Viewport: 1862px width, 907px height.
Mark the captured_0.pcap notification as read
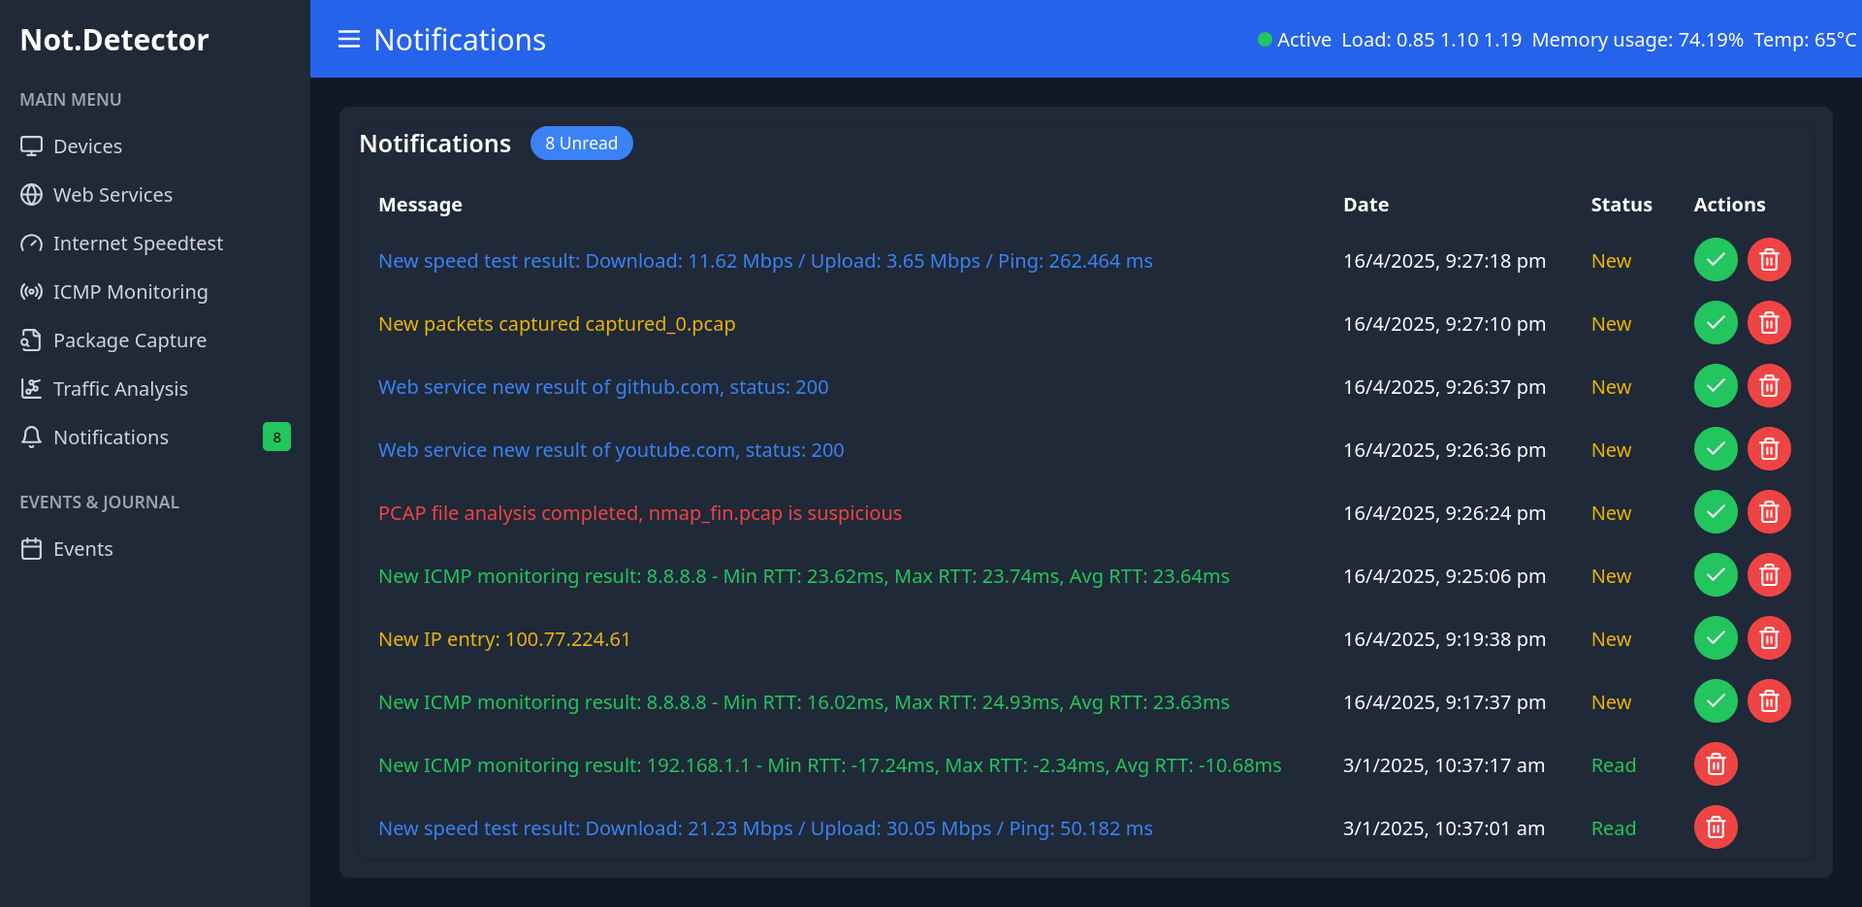pyautogui.click(x=1716, y=323)
